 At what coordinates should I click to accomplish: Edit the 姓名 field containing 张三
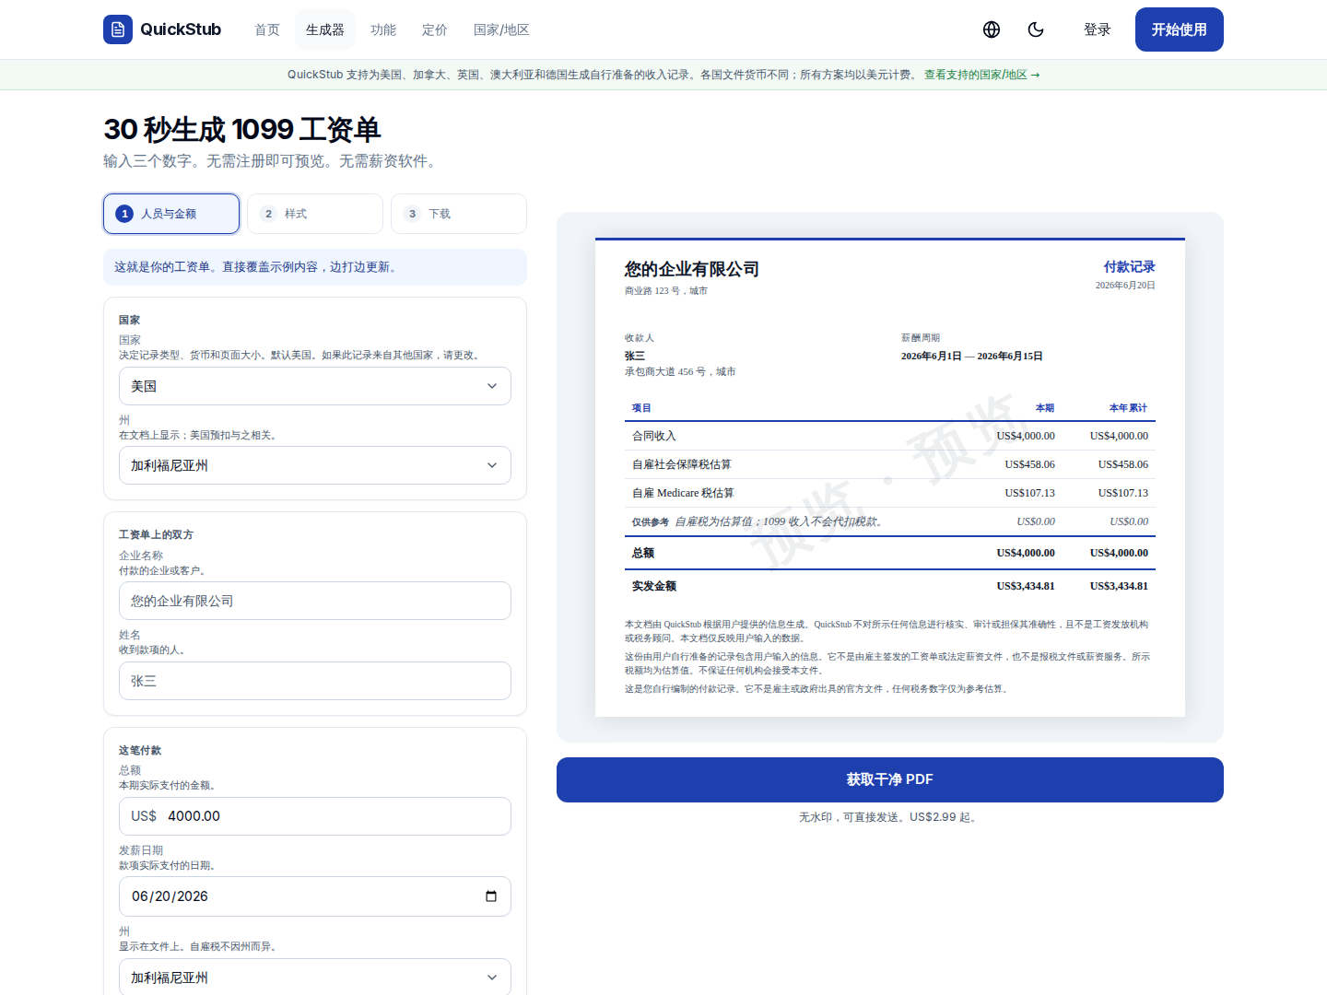315,681
